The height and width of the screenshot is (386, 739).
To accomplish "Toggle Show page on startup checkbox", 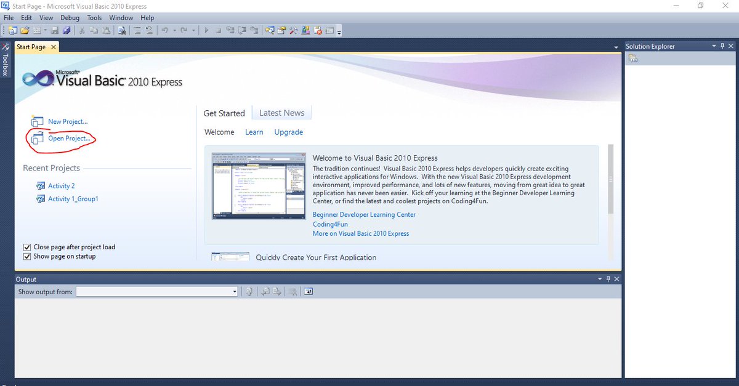I will (x=27, y=256).
